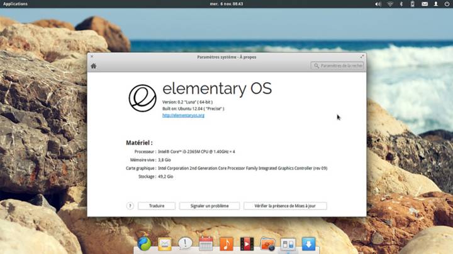Screen dimensions: 453x254
Task: Click the elementary OS logo
Action: [142, 98]
